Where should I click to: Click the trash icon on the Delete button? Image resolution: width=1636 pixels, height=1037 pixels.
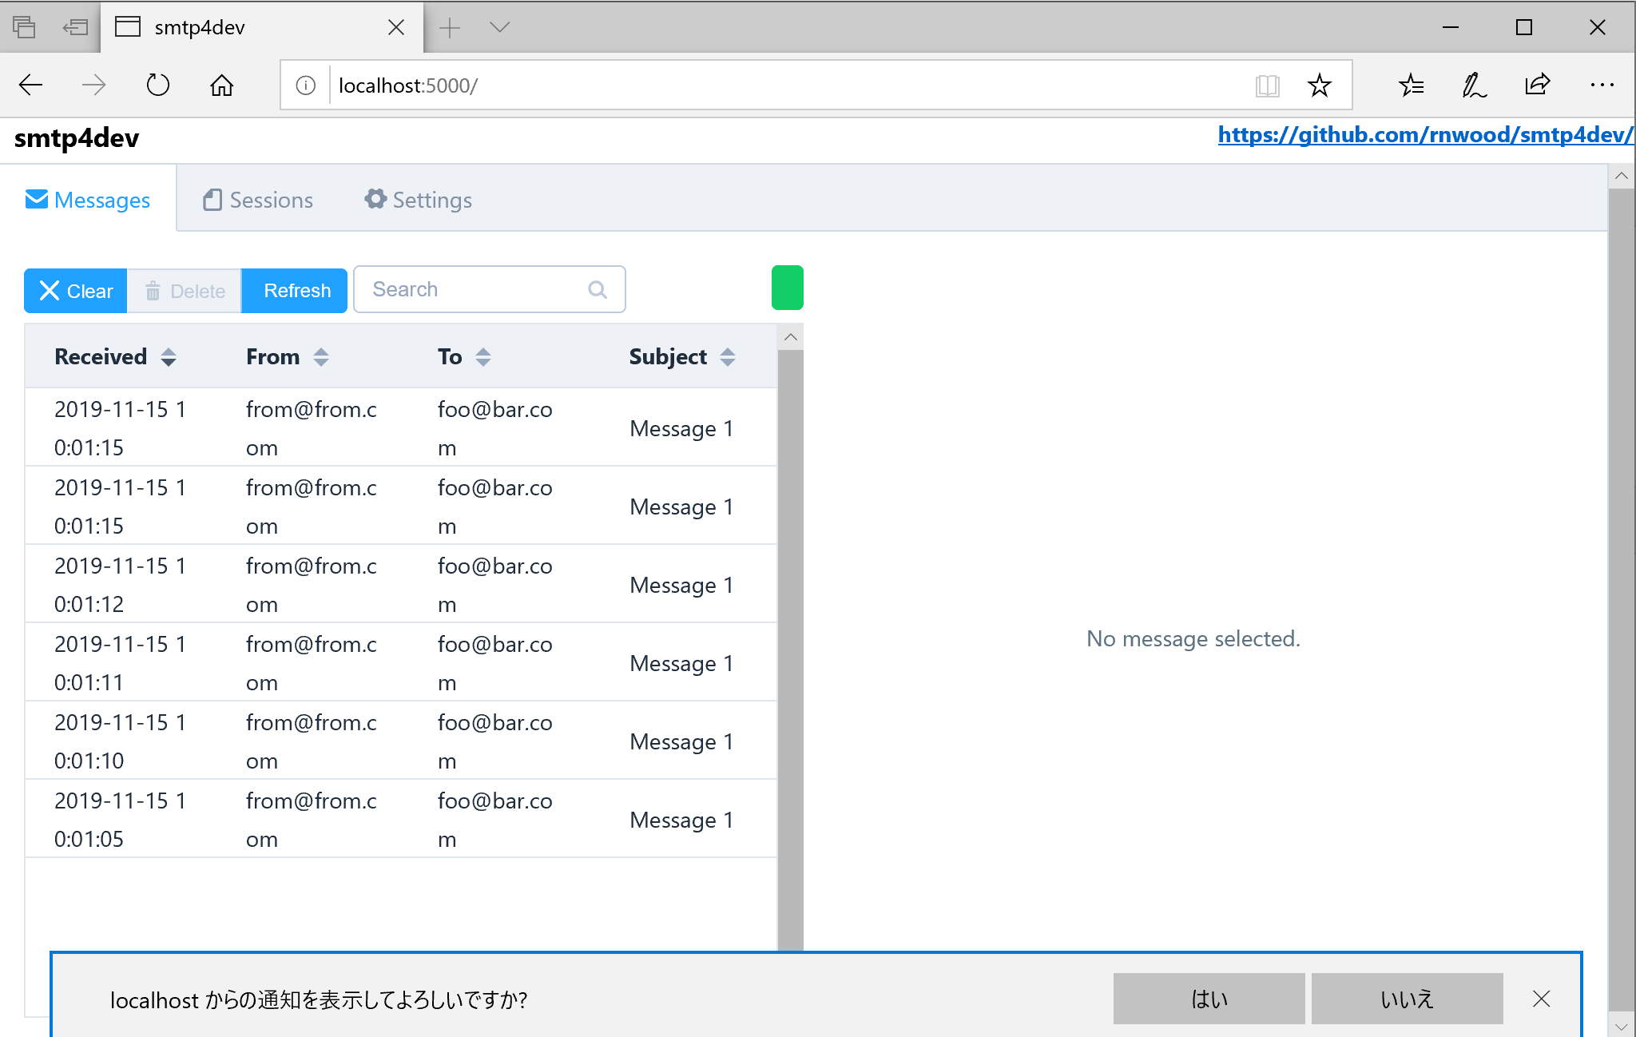pyautogui.click(x=153, y=291)
